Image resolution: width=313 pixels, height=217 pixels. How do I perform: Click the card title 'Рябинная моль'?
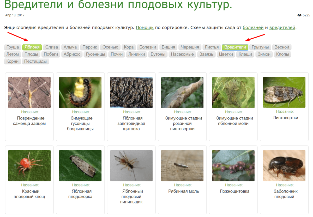(184, 191)
